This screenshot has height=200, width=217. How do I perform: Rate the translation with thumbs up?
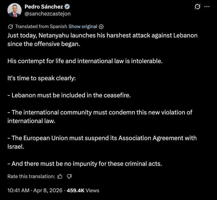pos(60,176)
